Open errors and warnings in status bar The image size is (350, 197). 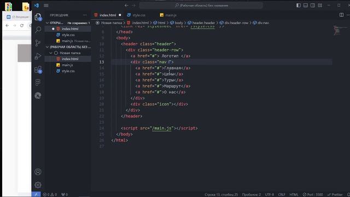(50, 195)
